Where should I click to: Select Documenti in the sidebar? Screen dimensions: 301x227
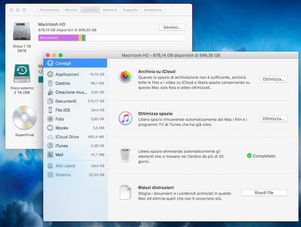75,101
